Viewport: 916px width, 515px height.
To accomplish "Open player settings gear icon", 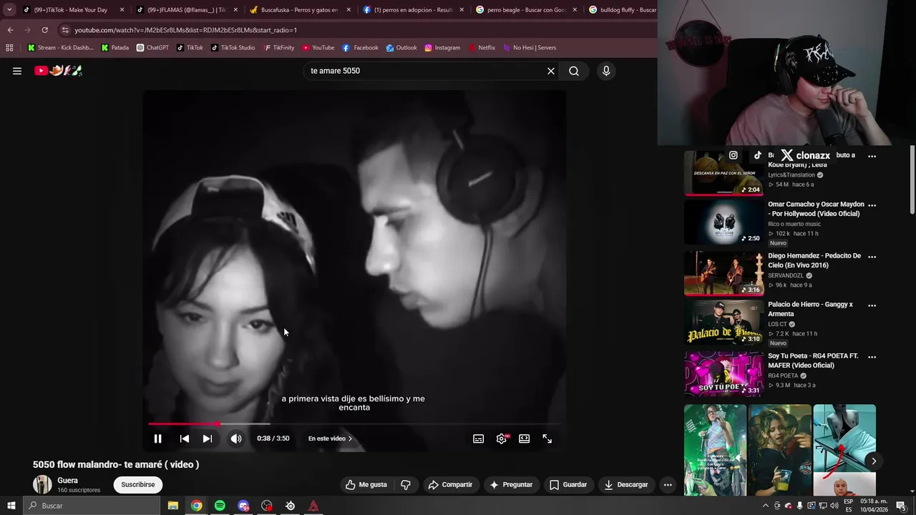I will 502,438.
